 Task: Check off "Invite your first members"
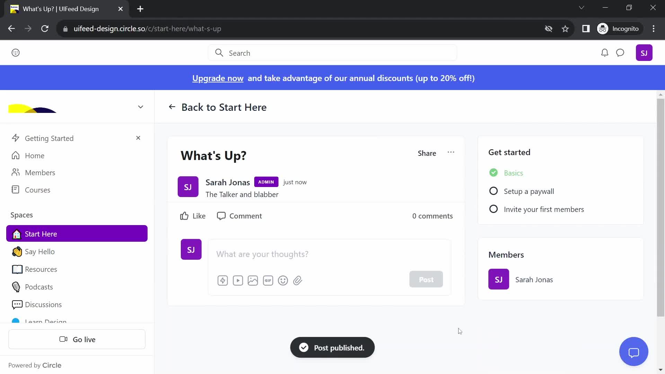pyautogui.click(x=494, y=209)
